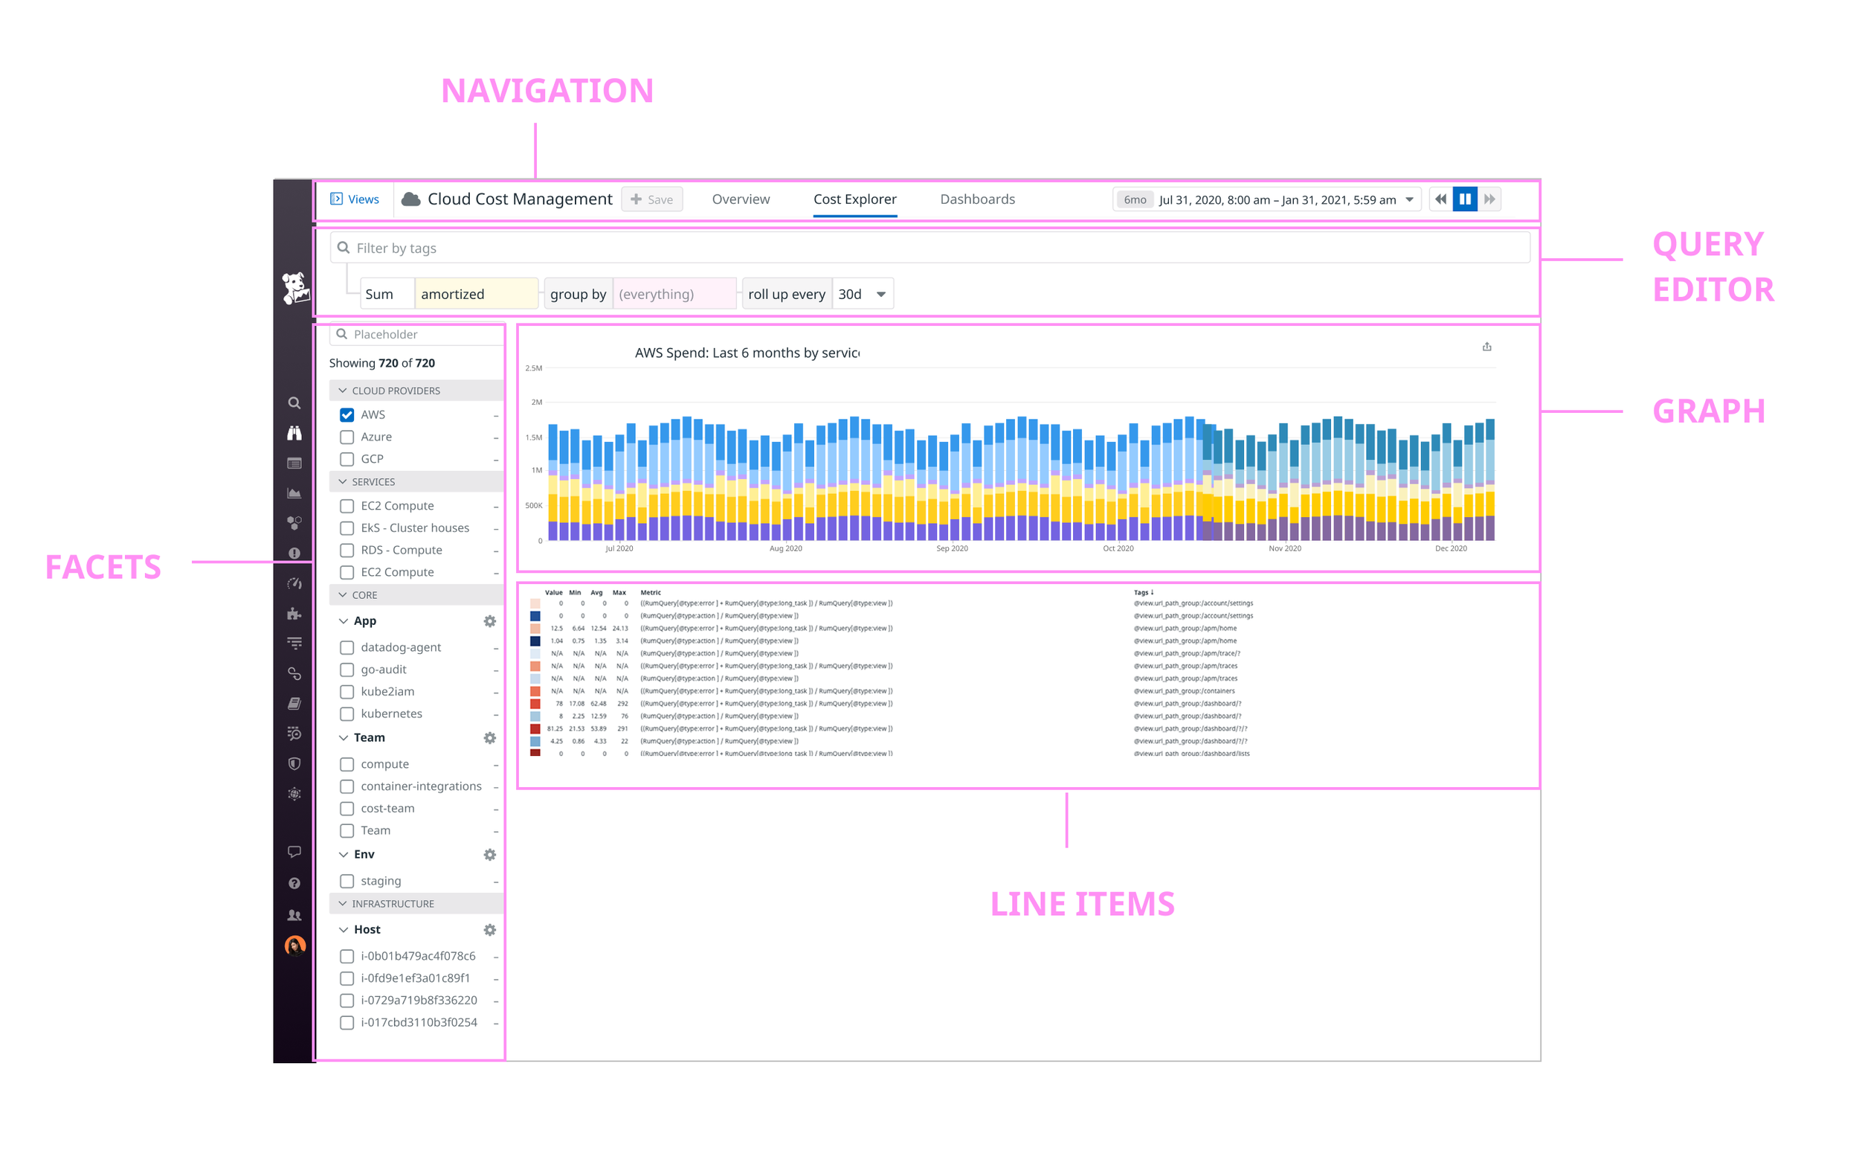Open the Views panel
Viewport: 1859px width, 1171px height.
[355, 199]
